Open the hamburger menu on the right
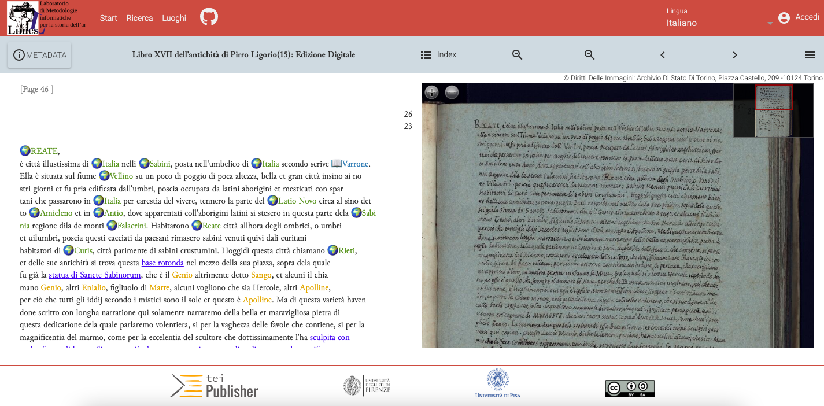Screen dimensions: 824x406 pos(810,55)
